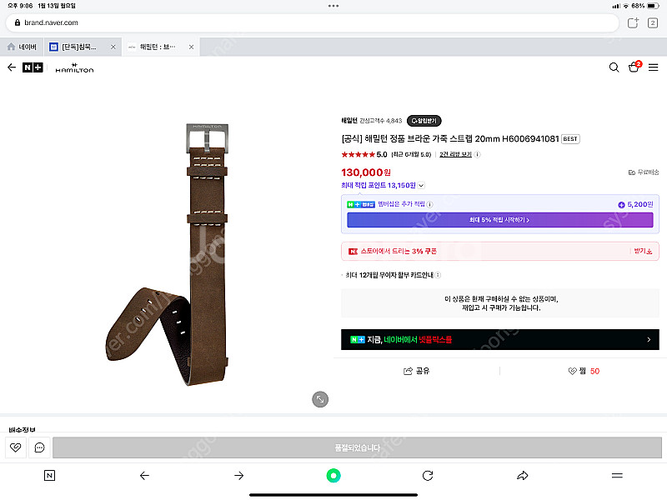This screenshot has width=667, height=500.
Task: Expand 최대 적립 포인트 13,150원 dropdown
Action: [421, 185]
